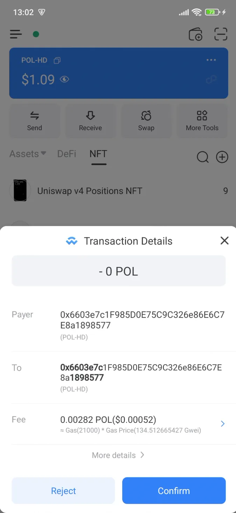The height and width of the screenshot is (513, 236).
Task: Open the wallet scan/QR scanner icon
Action: [221, 34]
